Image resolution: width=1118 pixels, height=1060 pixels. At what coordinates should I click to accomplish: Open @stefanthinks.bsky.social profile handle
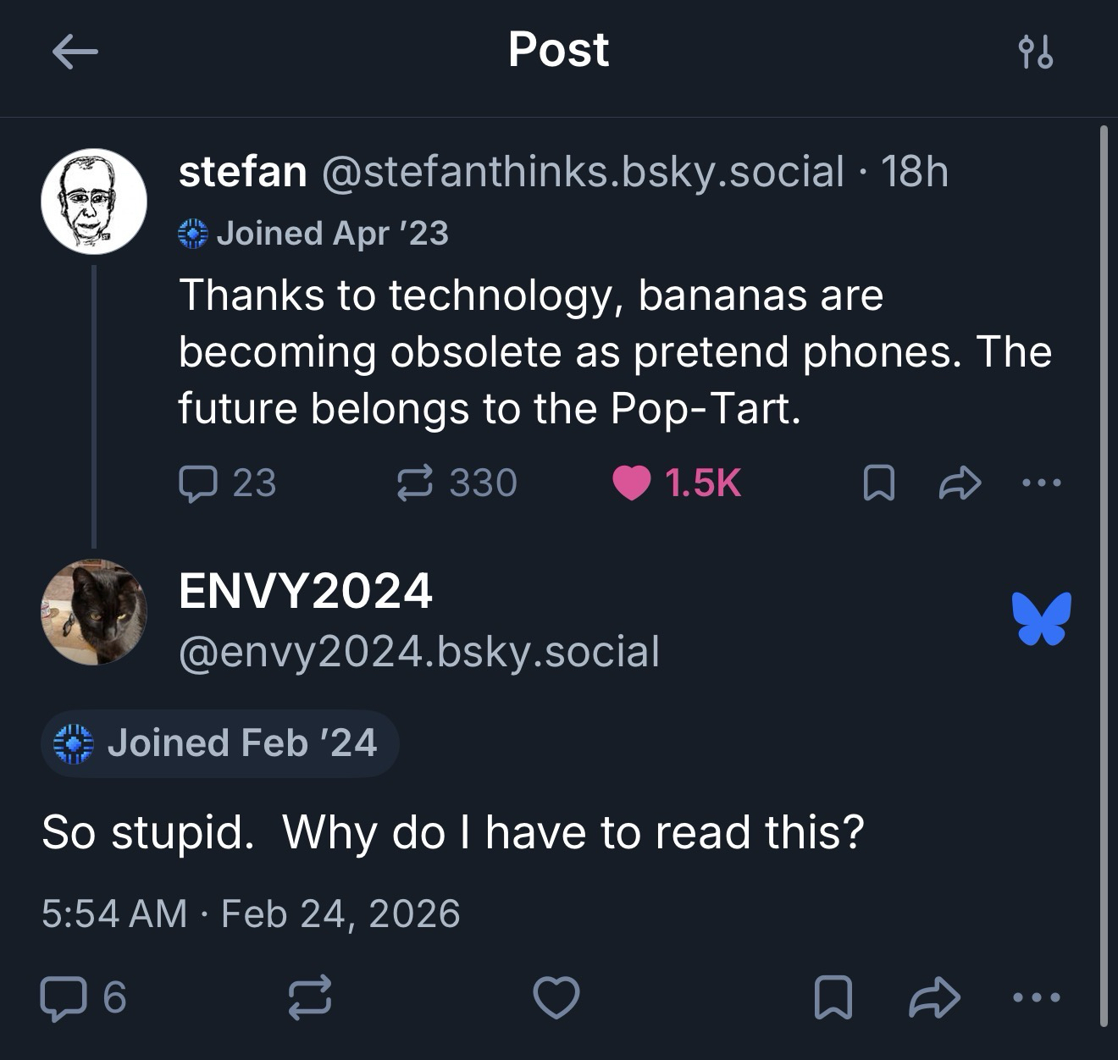[583, 172]
